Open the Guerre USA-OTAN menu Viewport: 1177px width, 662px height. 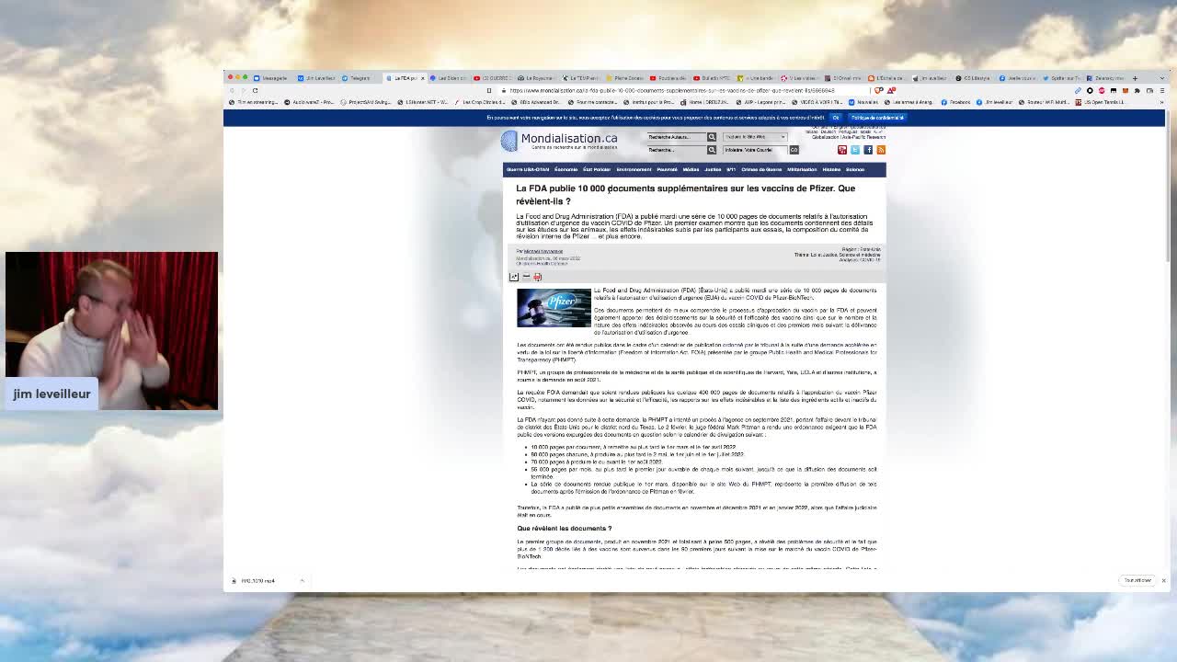pyautogui.click(x=528, y=169)
